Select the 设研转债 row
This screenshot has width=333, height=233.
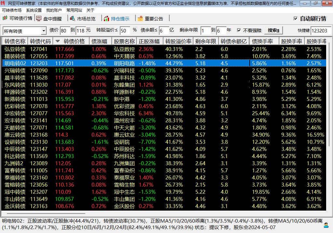[164, 142]
